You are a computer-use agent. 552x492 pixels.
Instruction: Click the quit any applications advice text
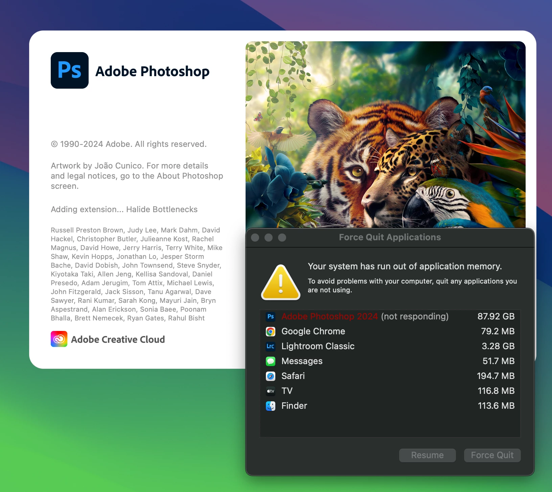[412, 286]
